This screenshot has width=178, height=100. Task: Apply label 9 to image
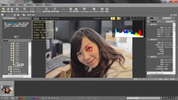pos(38,98)
